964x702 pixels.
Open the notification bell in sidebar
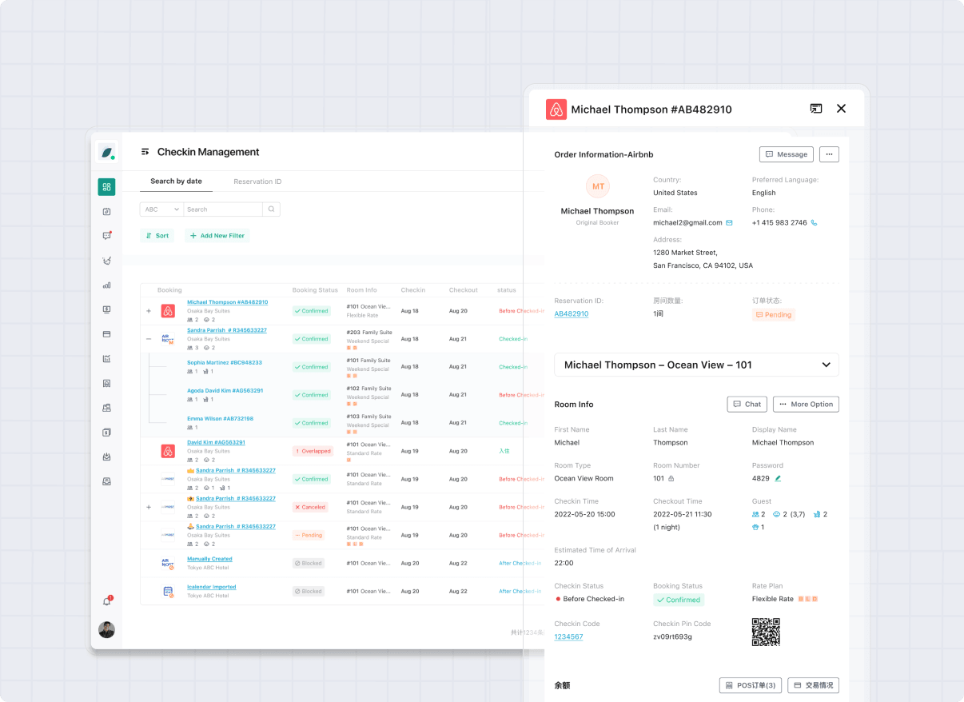click(106, 600)
